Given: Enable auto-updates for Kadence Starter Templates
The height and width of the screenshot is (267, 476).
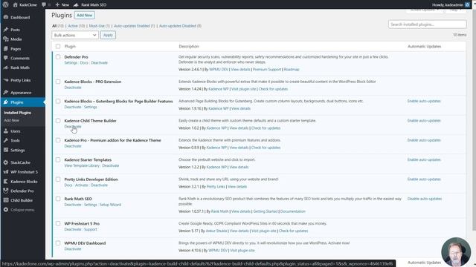Looking at the screenshot, I should 424,160.
